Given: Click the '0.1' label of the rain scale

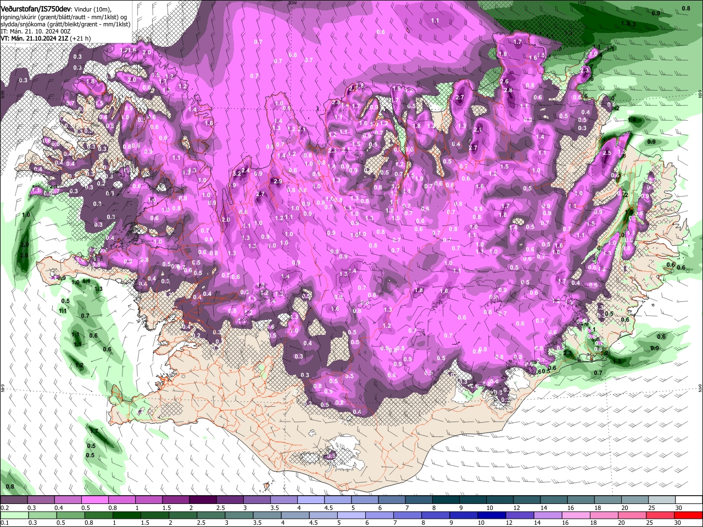Looking at the screenshot, I should pos(5,523).
